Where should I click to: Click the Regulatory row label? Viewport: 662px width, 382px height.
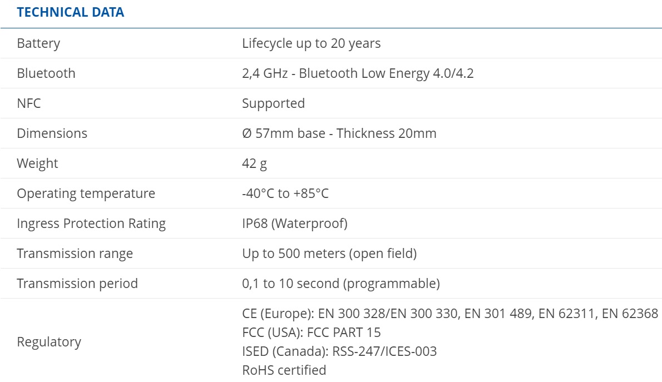point(49,342)
